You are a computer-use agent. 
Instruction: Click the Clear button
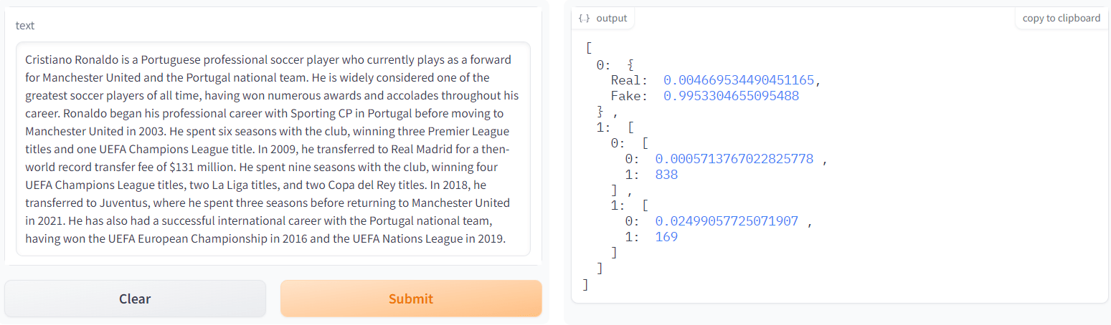point(135,299)
